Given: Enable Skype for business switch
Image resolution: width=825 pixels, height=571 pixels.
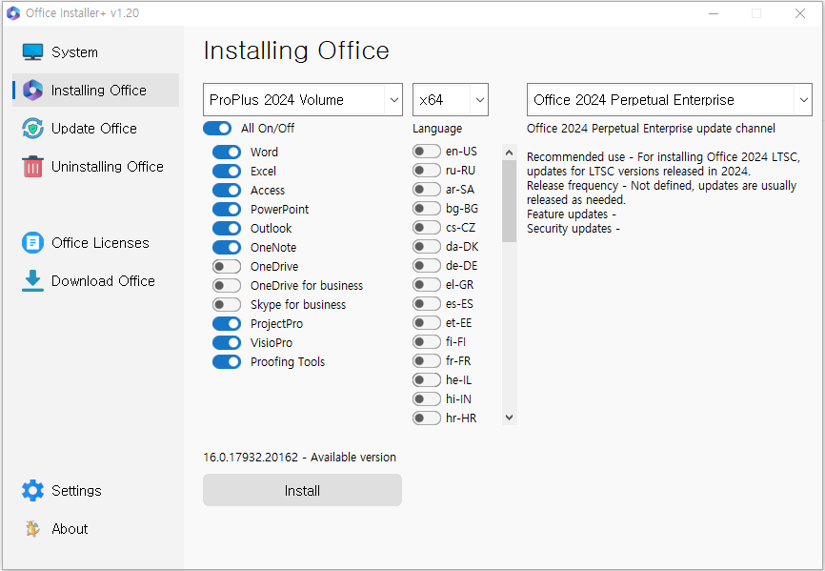Looking at the screenshot, I should [227, 304].
